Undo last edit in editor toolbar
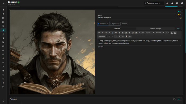The height and width of the screenshot is (104, 186). (99, 33)
